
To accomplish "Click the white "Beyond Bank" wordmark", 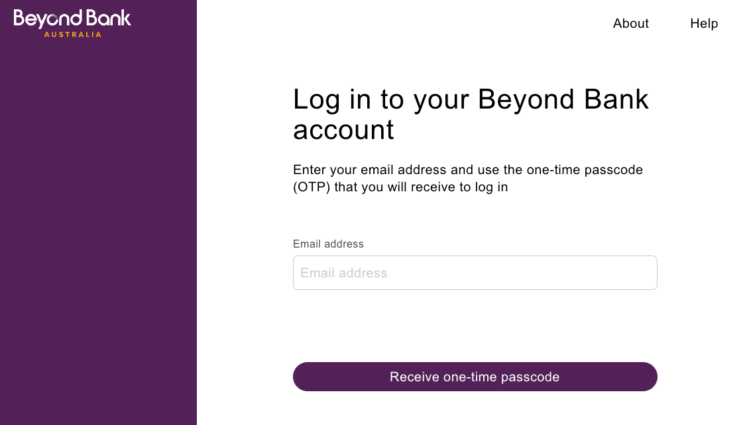I will pyautogui.click(x=72, y=19).
